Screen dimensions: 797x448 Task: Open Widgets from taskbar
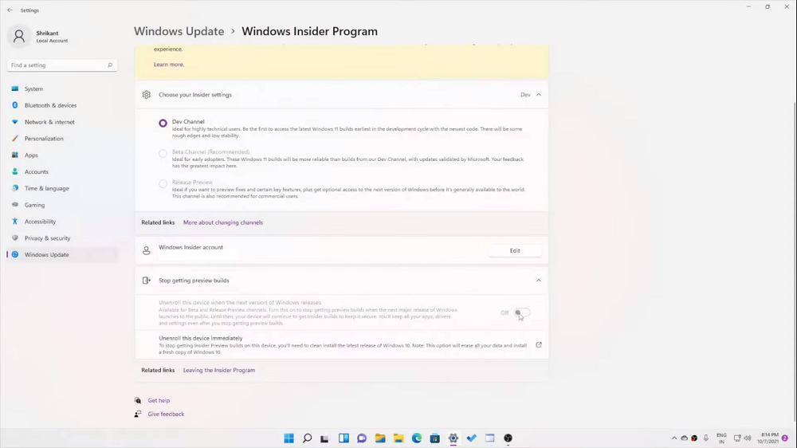pyautogui.click(x=344, y=438)
